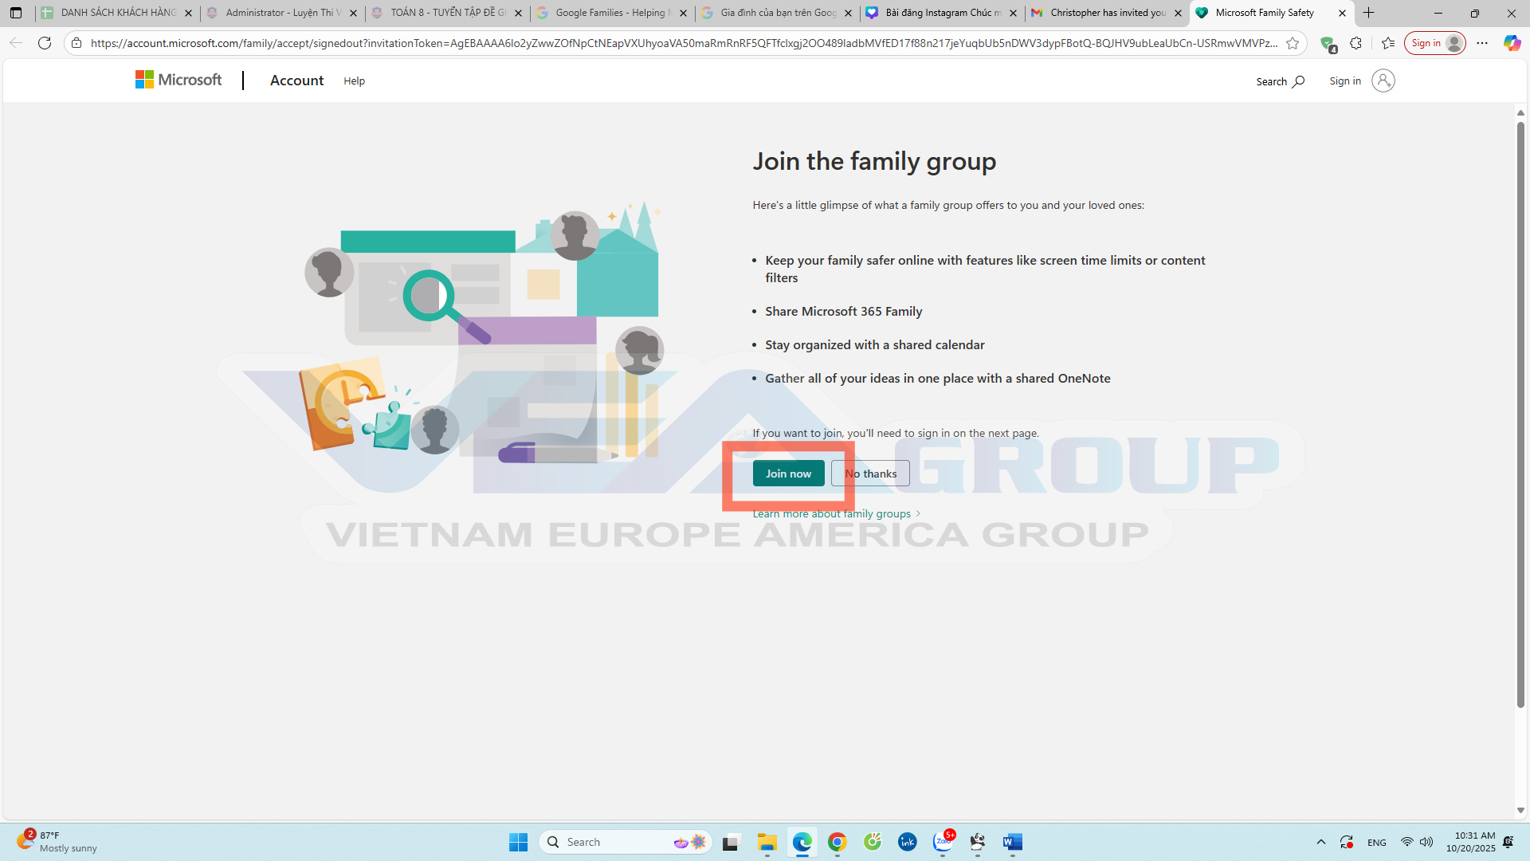This screenshot has height=861, width=1530.
Task: Open browser Settings and more menu
Action: click(x=1482, y=43)
